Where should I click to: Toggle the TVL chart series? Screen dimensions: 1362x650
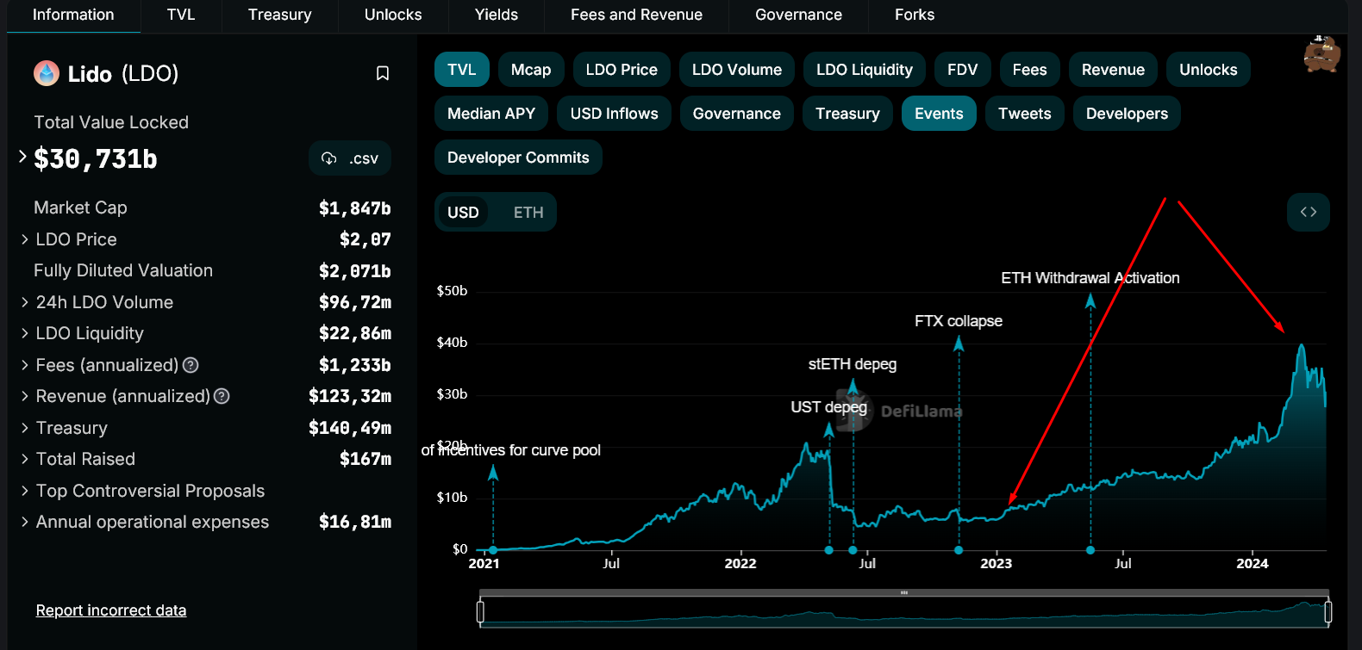462,70
